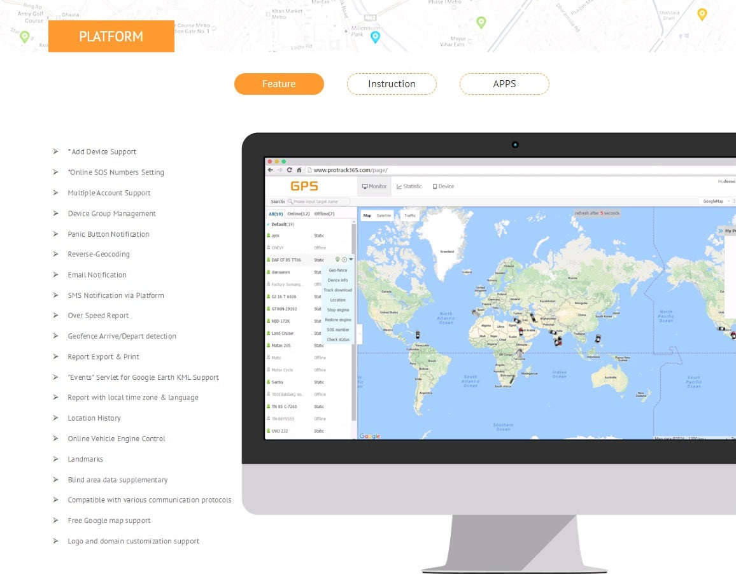Viewport: 736px width, 574px height.
Task: Click the search magnifier icon
Action: coord(291,202)
